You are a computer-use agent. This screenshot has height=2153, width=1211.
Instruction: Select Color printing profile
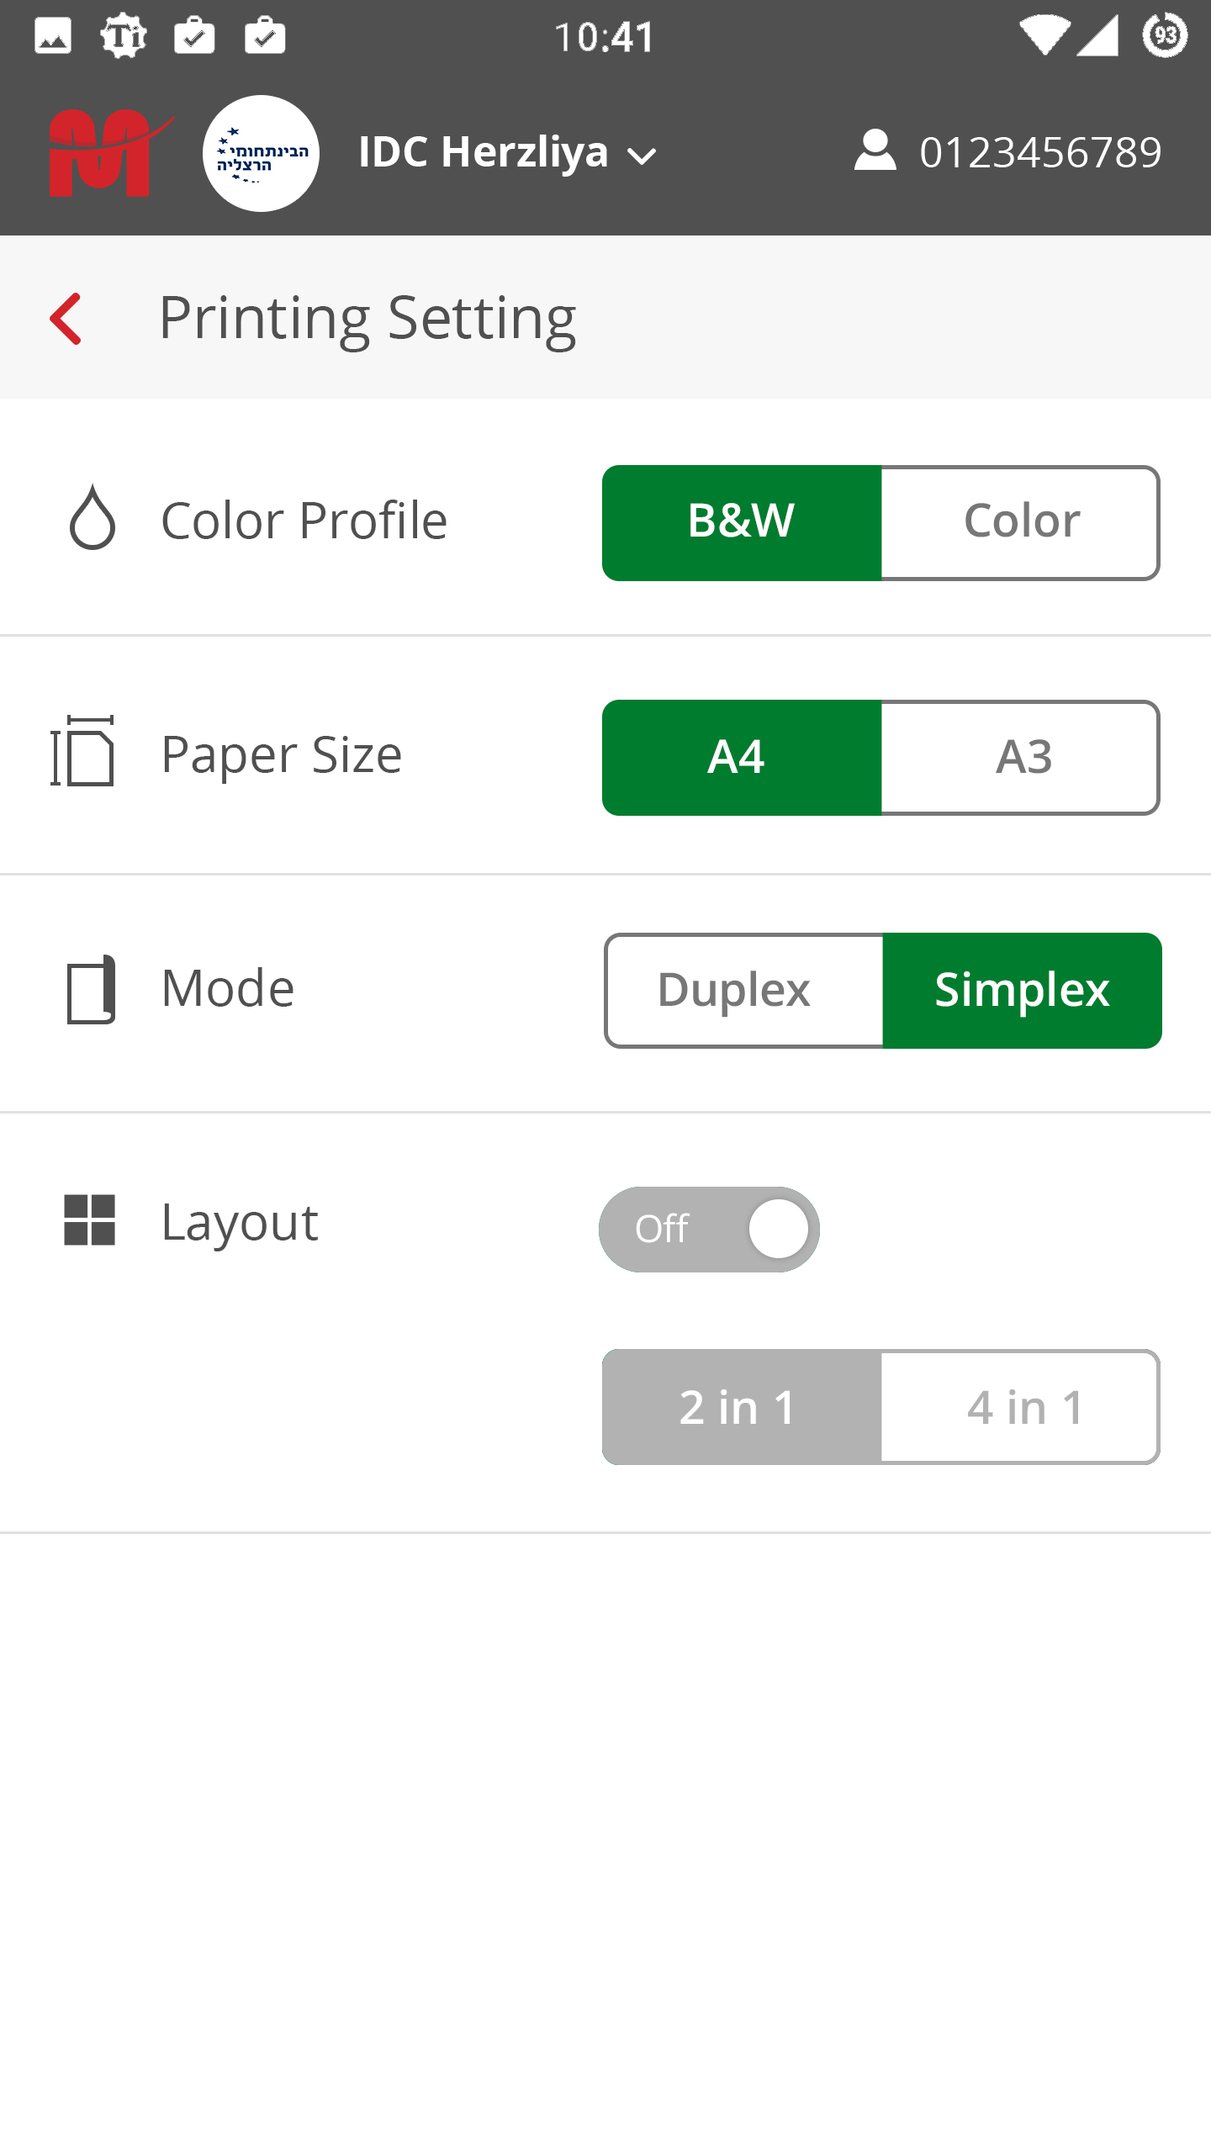click(x=1021, y=522)
